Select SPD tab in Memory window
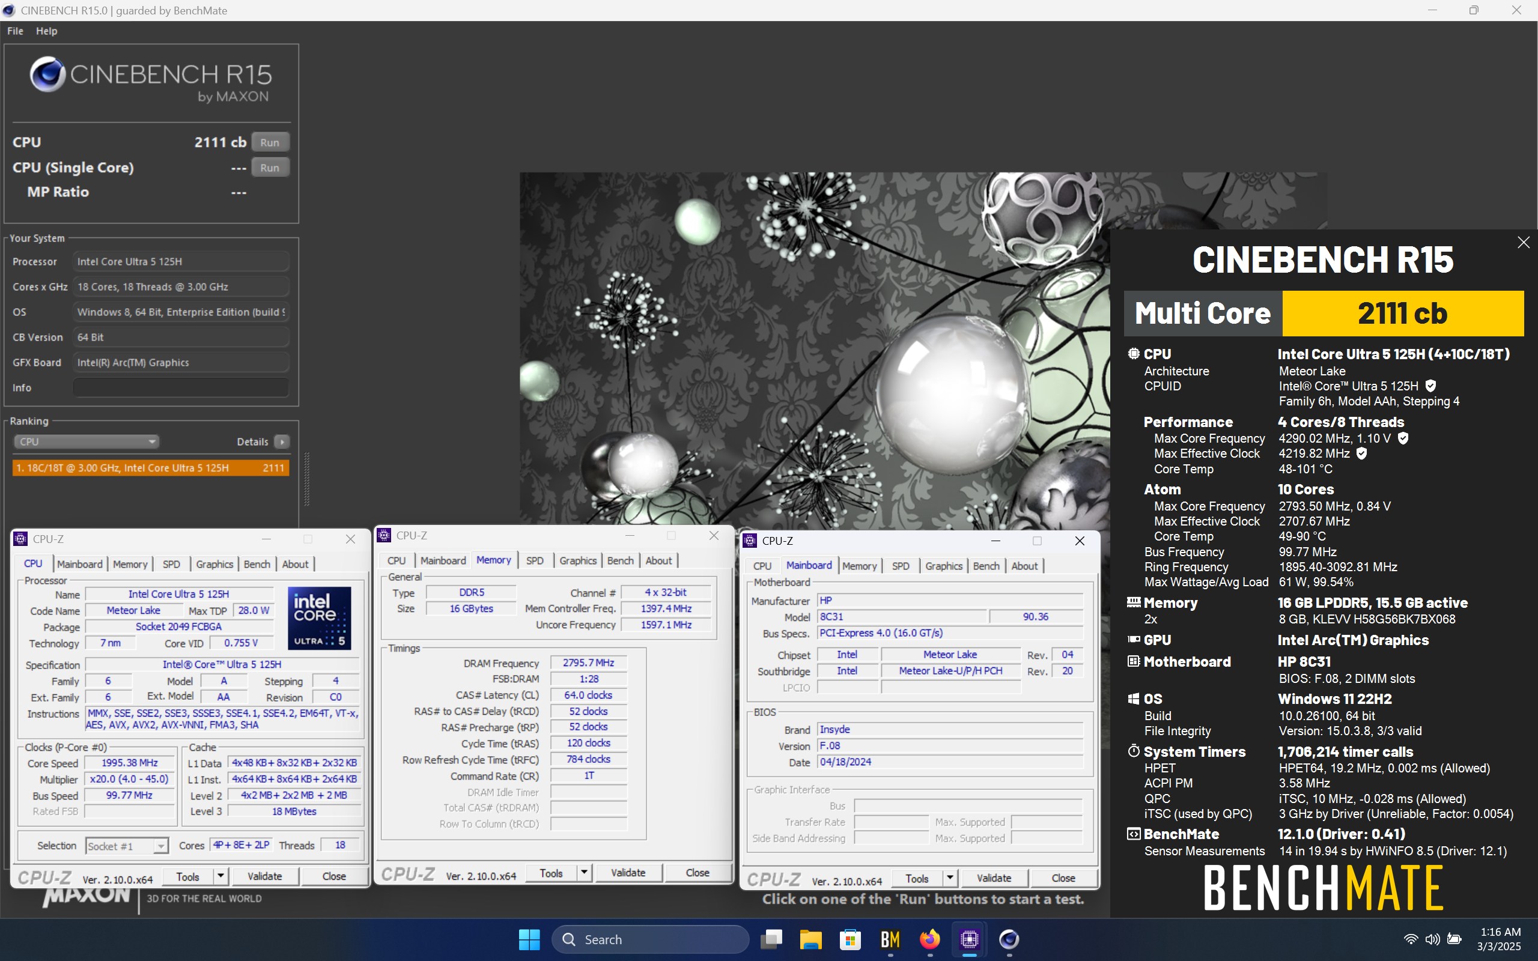Screen dimensions: 1538x961 [535, 560]
